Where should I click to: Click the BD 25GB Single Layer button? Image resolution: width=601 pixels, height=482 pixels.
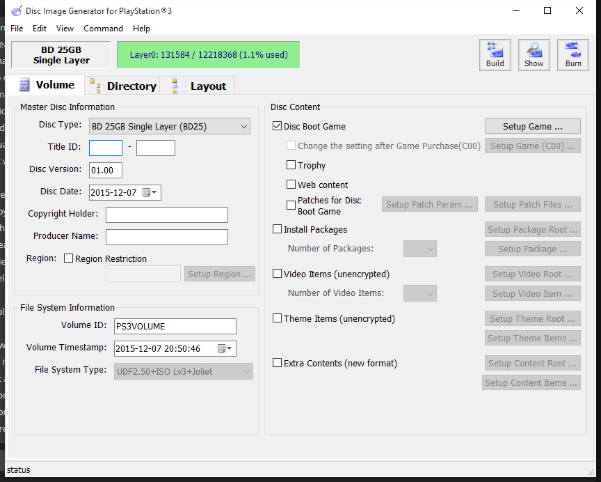point(61,55)
